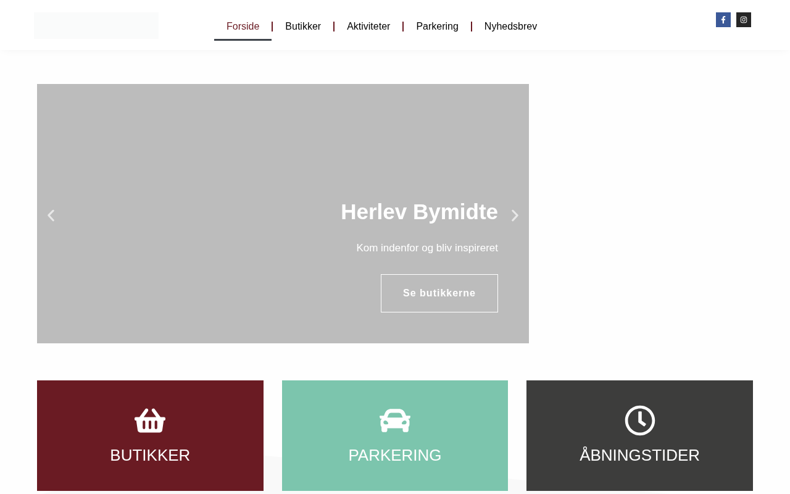Select the Forside menu item

[243, 27]
